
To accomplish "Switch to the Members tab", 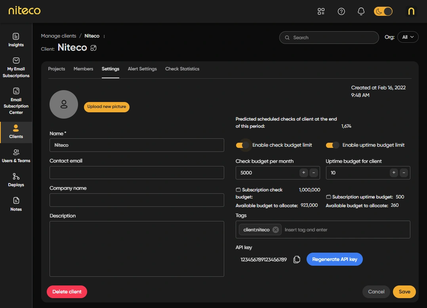I will (x=83, y=69).
